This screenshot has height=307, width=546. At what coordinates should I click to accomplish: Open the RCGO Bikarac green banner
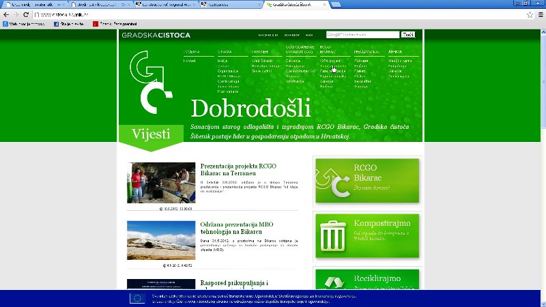point(367,180)
